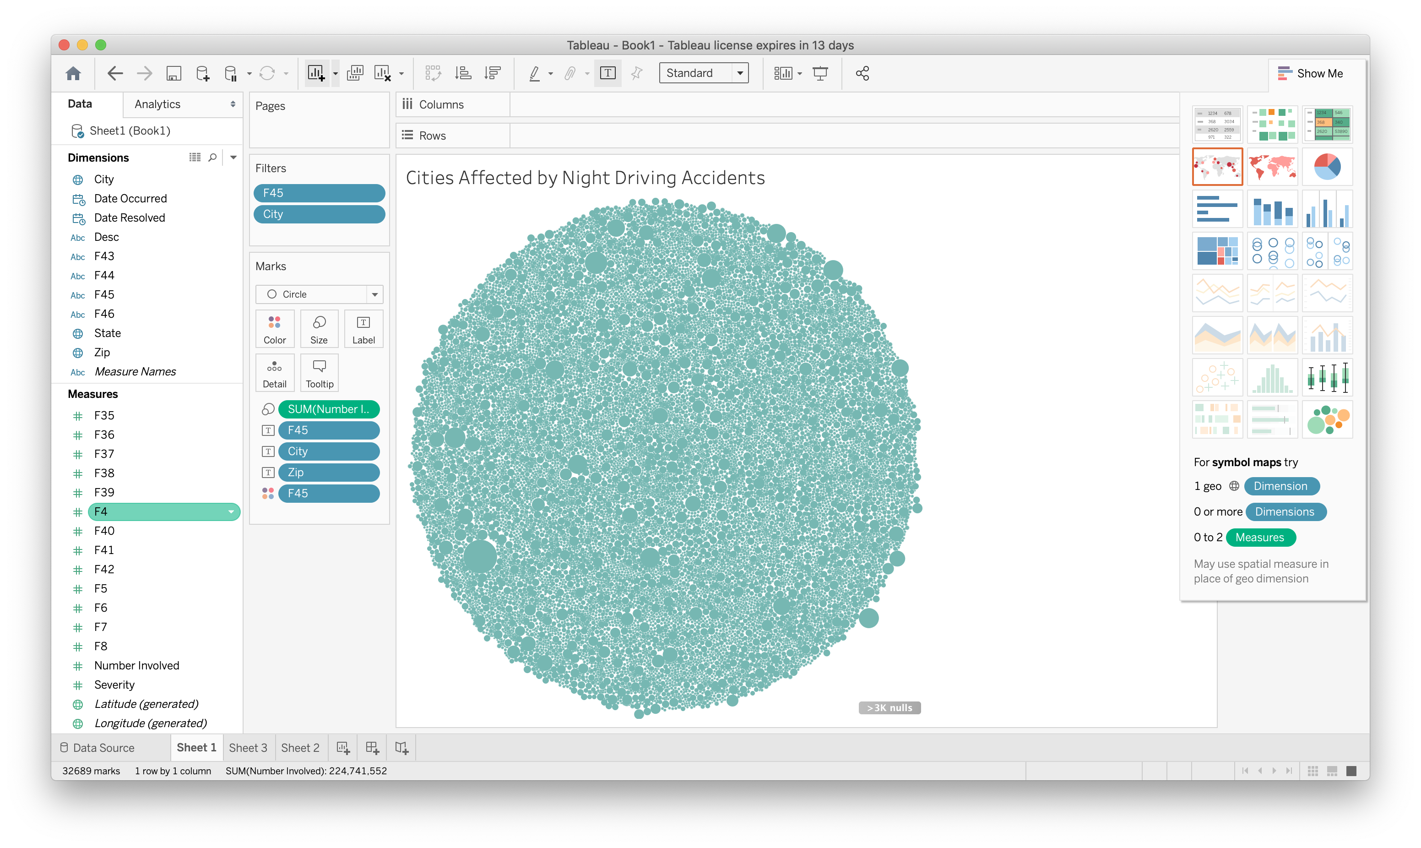This screenshot has width=1421, height=848.
Task: Toggle the Show Mark Labels button
Action: (x=607, y=73)
